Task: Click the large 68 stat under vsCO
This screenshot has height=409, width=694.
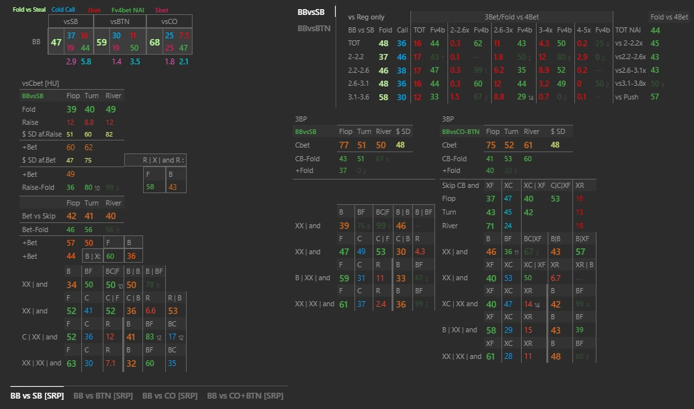Action: point(154,42)
